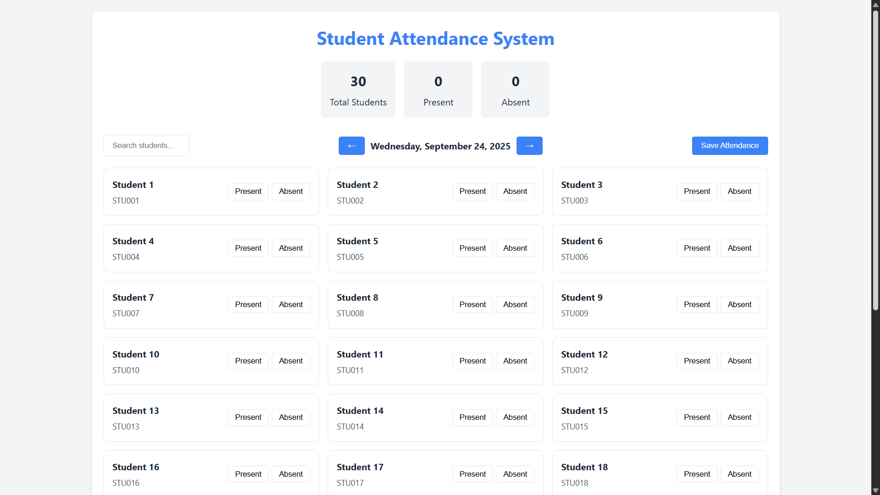Mark Student 8 as Absent
Screen dimensions: 880x495
point(515,304)
